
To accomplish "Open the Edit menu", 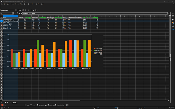I will tap(5, 4).
